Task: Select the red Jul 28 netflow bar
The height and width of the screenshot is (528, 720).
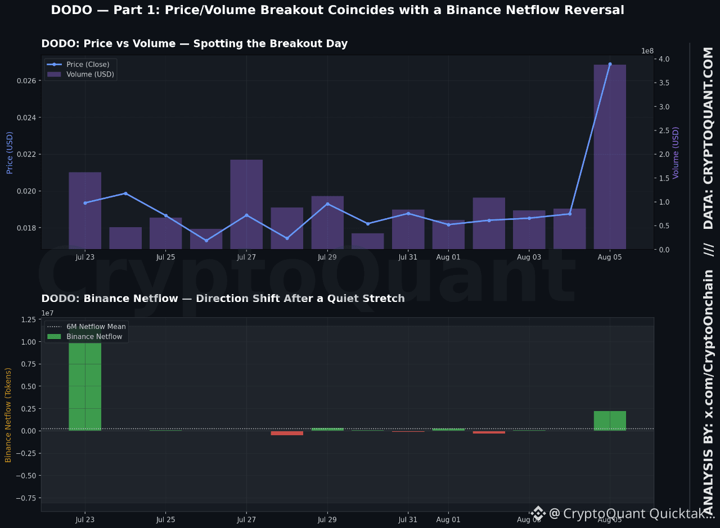Action: [287, 433]
